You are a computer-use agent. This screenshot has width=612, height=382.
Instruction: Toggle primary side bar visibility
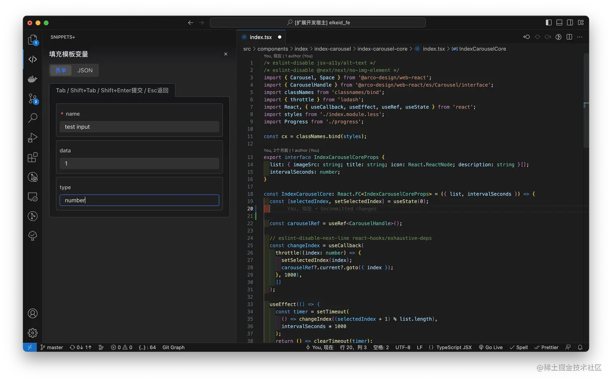[549, 23]
